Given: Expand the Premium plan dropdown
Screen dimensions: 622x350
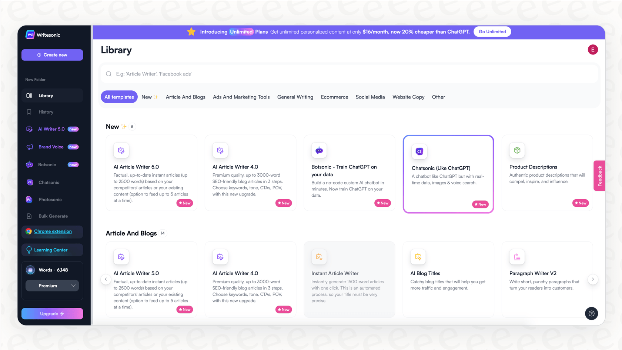Looking at the screenshot, I should tap(52, 286).
